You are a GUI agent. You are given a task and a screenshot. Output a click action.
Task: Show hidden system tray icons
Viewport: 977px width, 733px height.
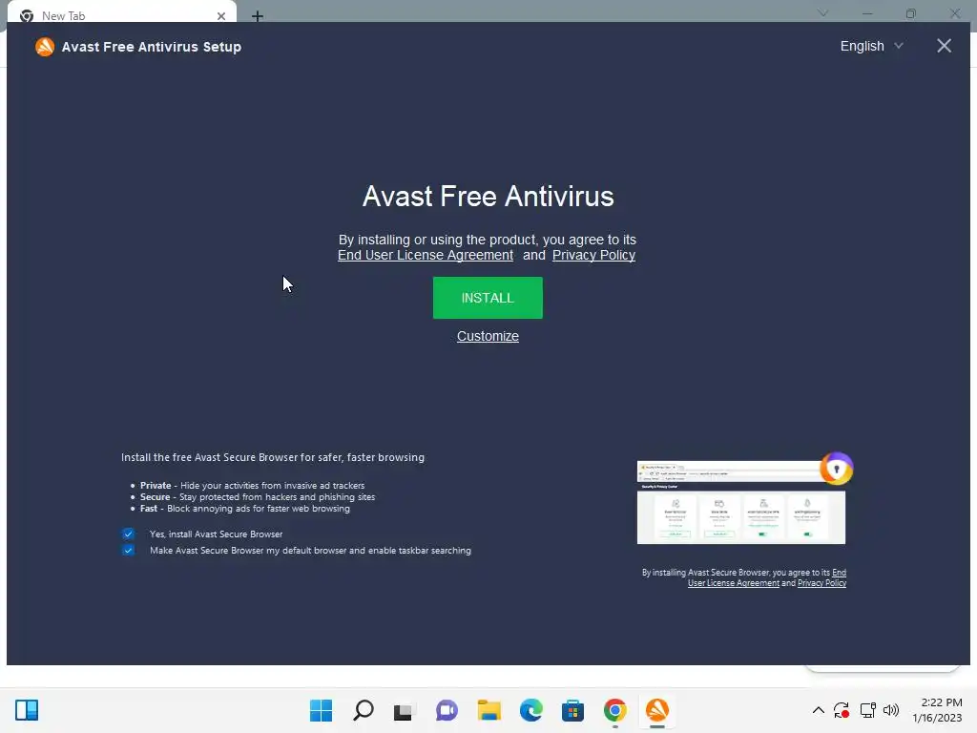click(819, 710)
